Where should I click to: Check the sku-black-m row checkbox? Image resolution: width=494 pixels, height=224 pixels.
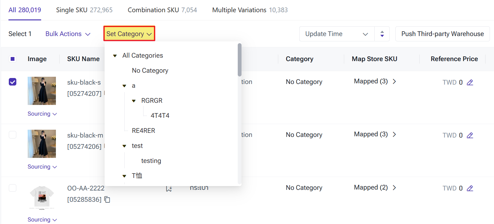tap(13, 135)
